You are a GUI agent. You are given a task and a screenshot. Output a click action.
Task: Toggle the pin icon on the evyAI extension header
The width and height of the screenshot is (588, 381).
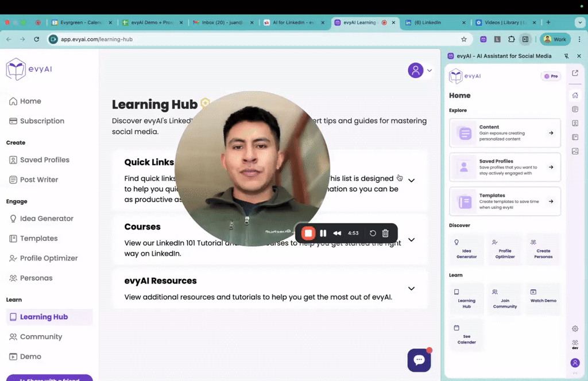pyautogui.click(x=566, y=56)
